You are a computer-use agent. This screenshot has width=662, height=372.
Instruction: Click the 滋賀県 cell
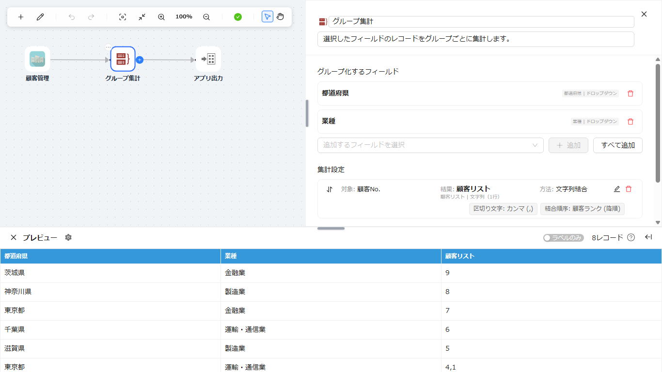pos(110,349)
